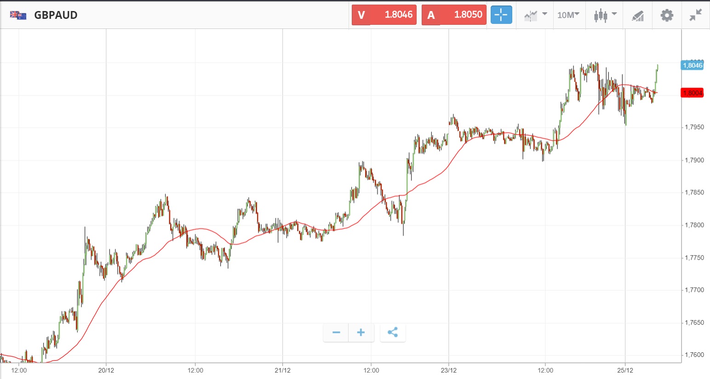Image resolution: width=710 pixels, height=379 pixels.
Task: Click the 25/12 date marker on time axis
Action: pyautogui.click(x=625, y=370)
